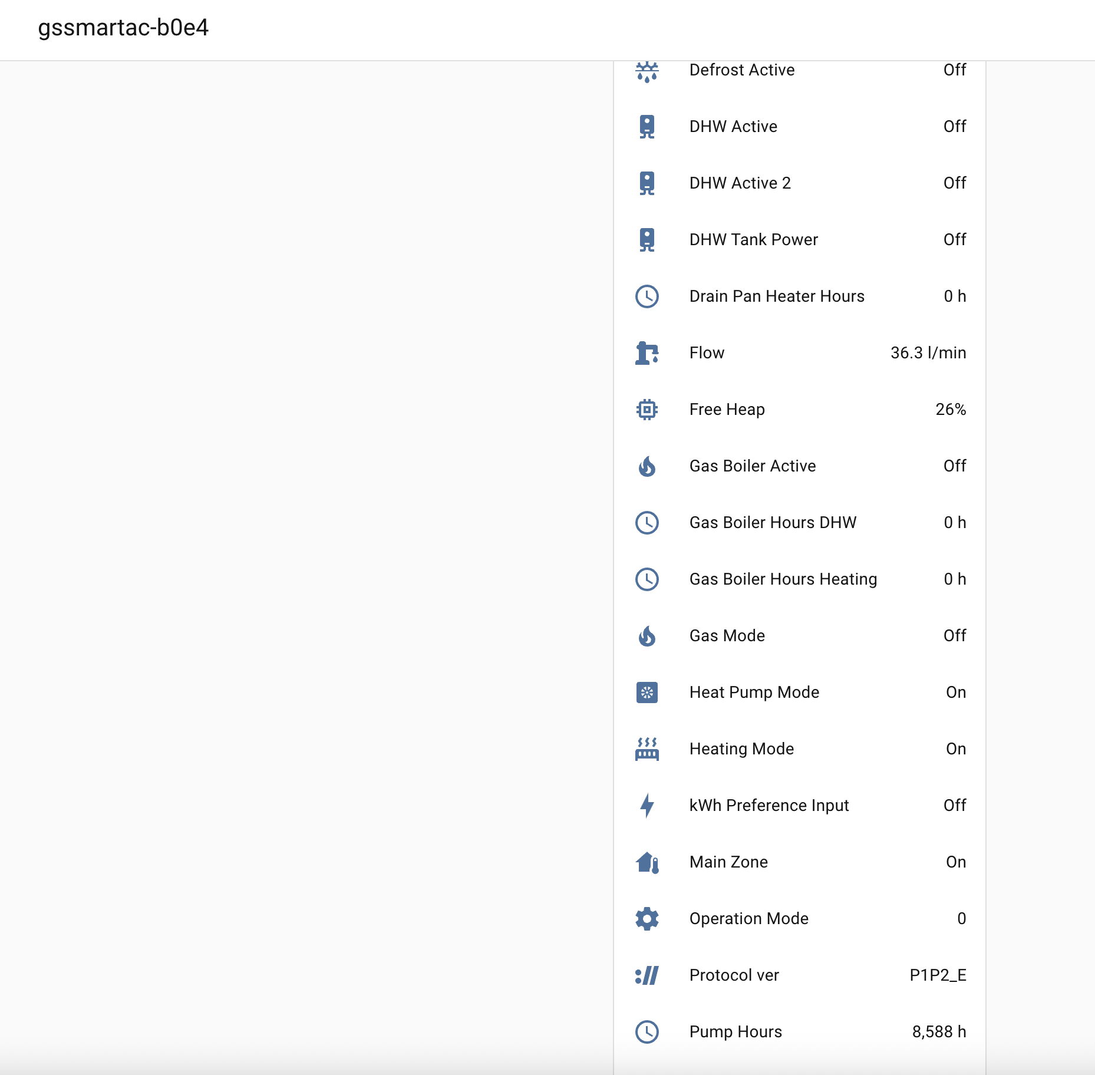Viewport: 1095px width, 1075px height.
Task: Open the DHW Tank Power entity
Action: tap(753, 240)
